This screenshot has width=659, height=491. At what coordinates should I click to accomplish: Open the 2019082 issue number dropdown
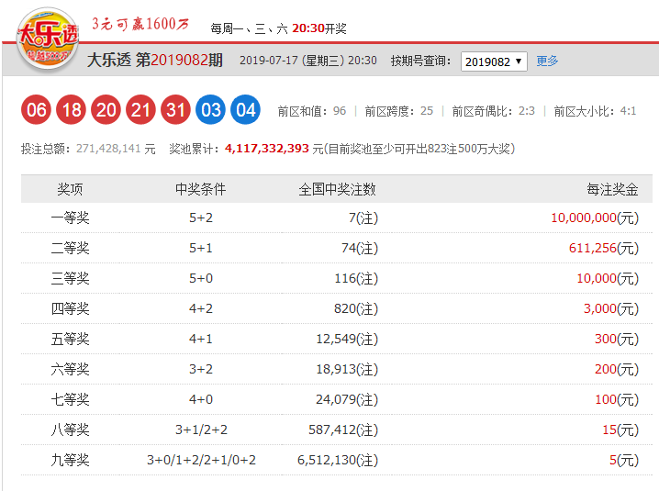point(494,61)
